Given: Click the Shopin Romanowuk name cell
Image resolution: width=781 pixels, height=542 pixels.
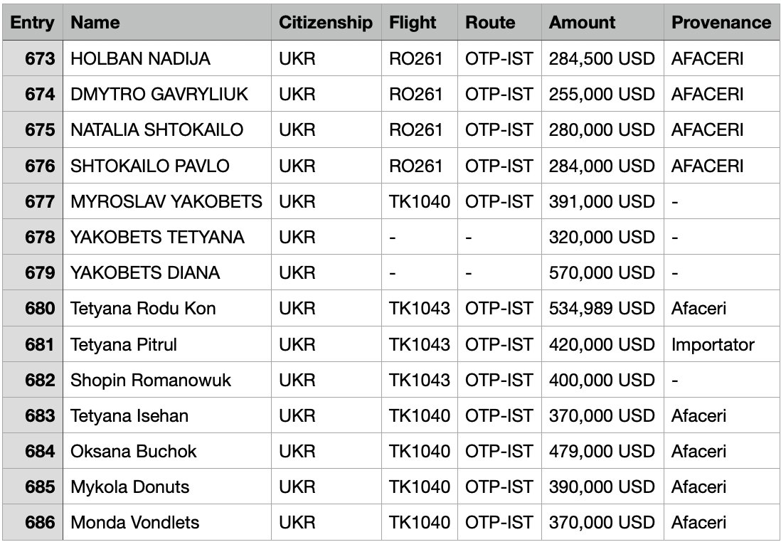Looking at the screenshot, I should 167,380.
